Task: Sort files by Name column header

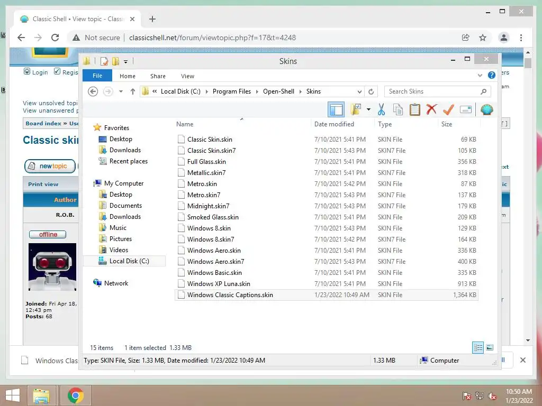Action: coord(185,124)
